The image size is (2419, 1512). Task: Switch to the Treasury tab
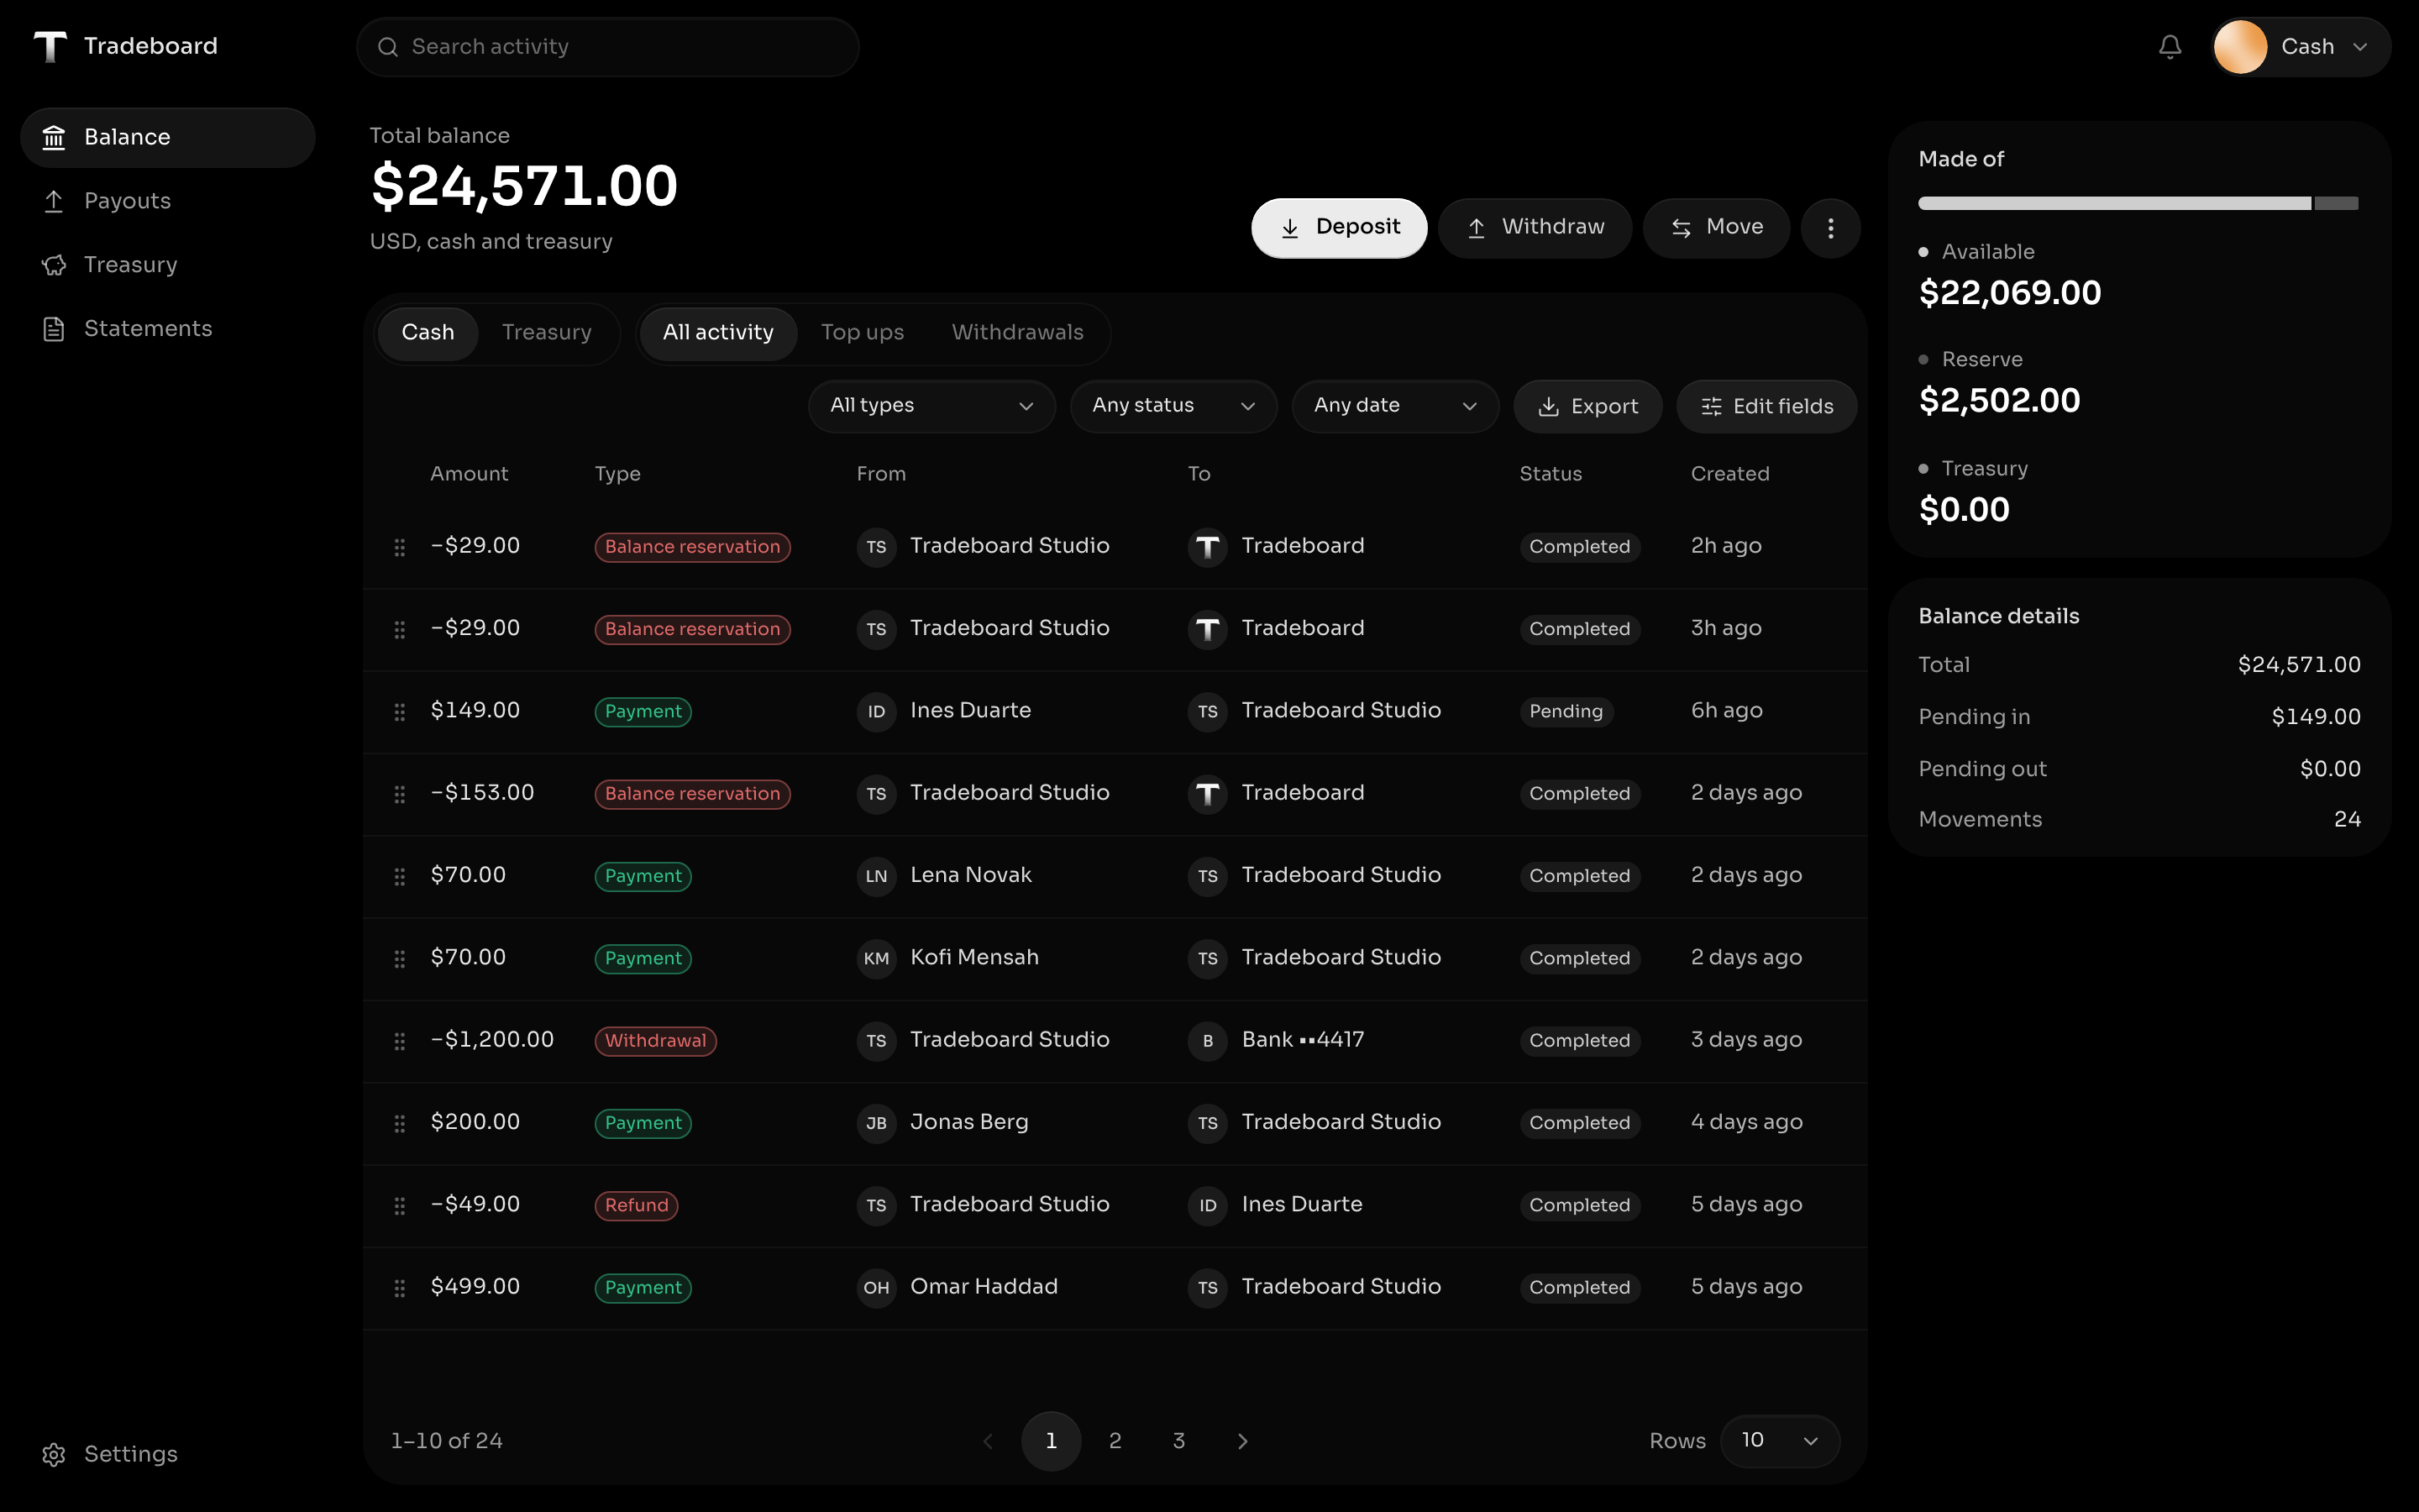pos(547,332)
